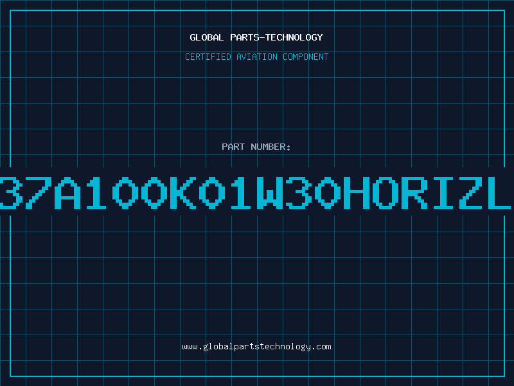Click the GLOBAL PARTS-TECHNOLOGY heading
Image resolution: width=514 pixels, height=386 pixels.
pos(256,37)
